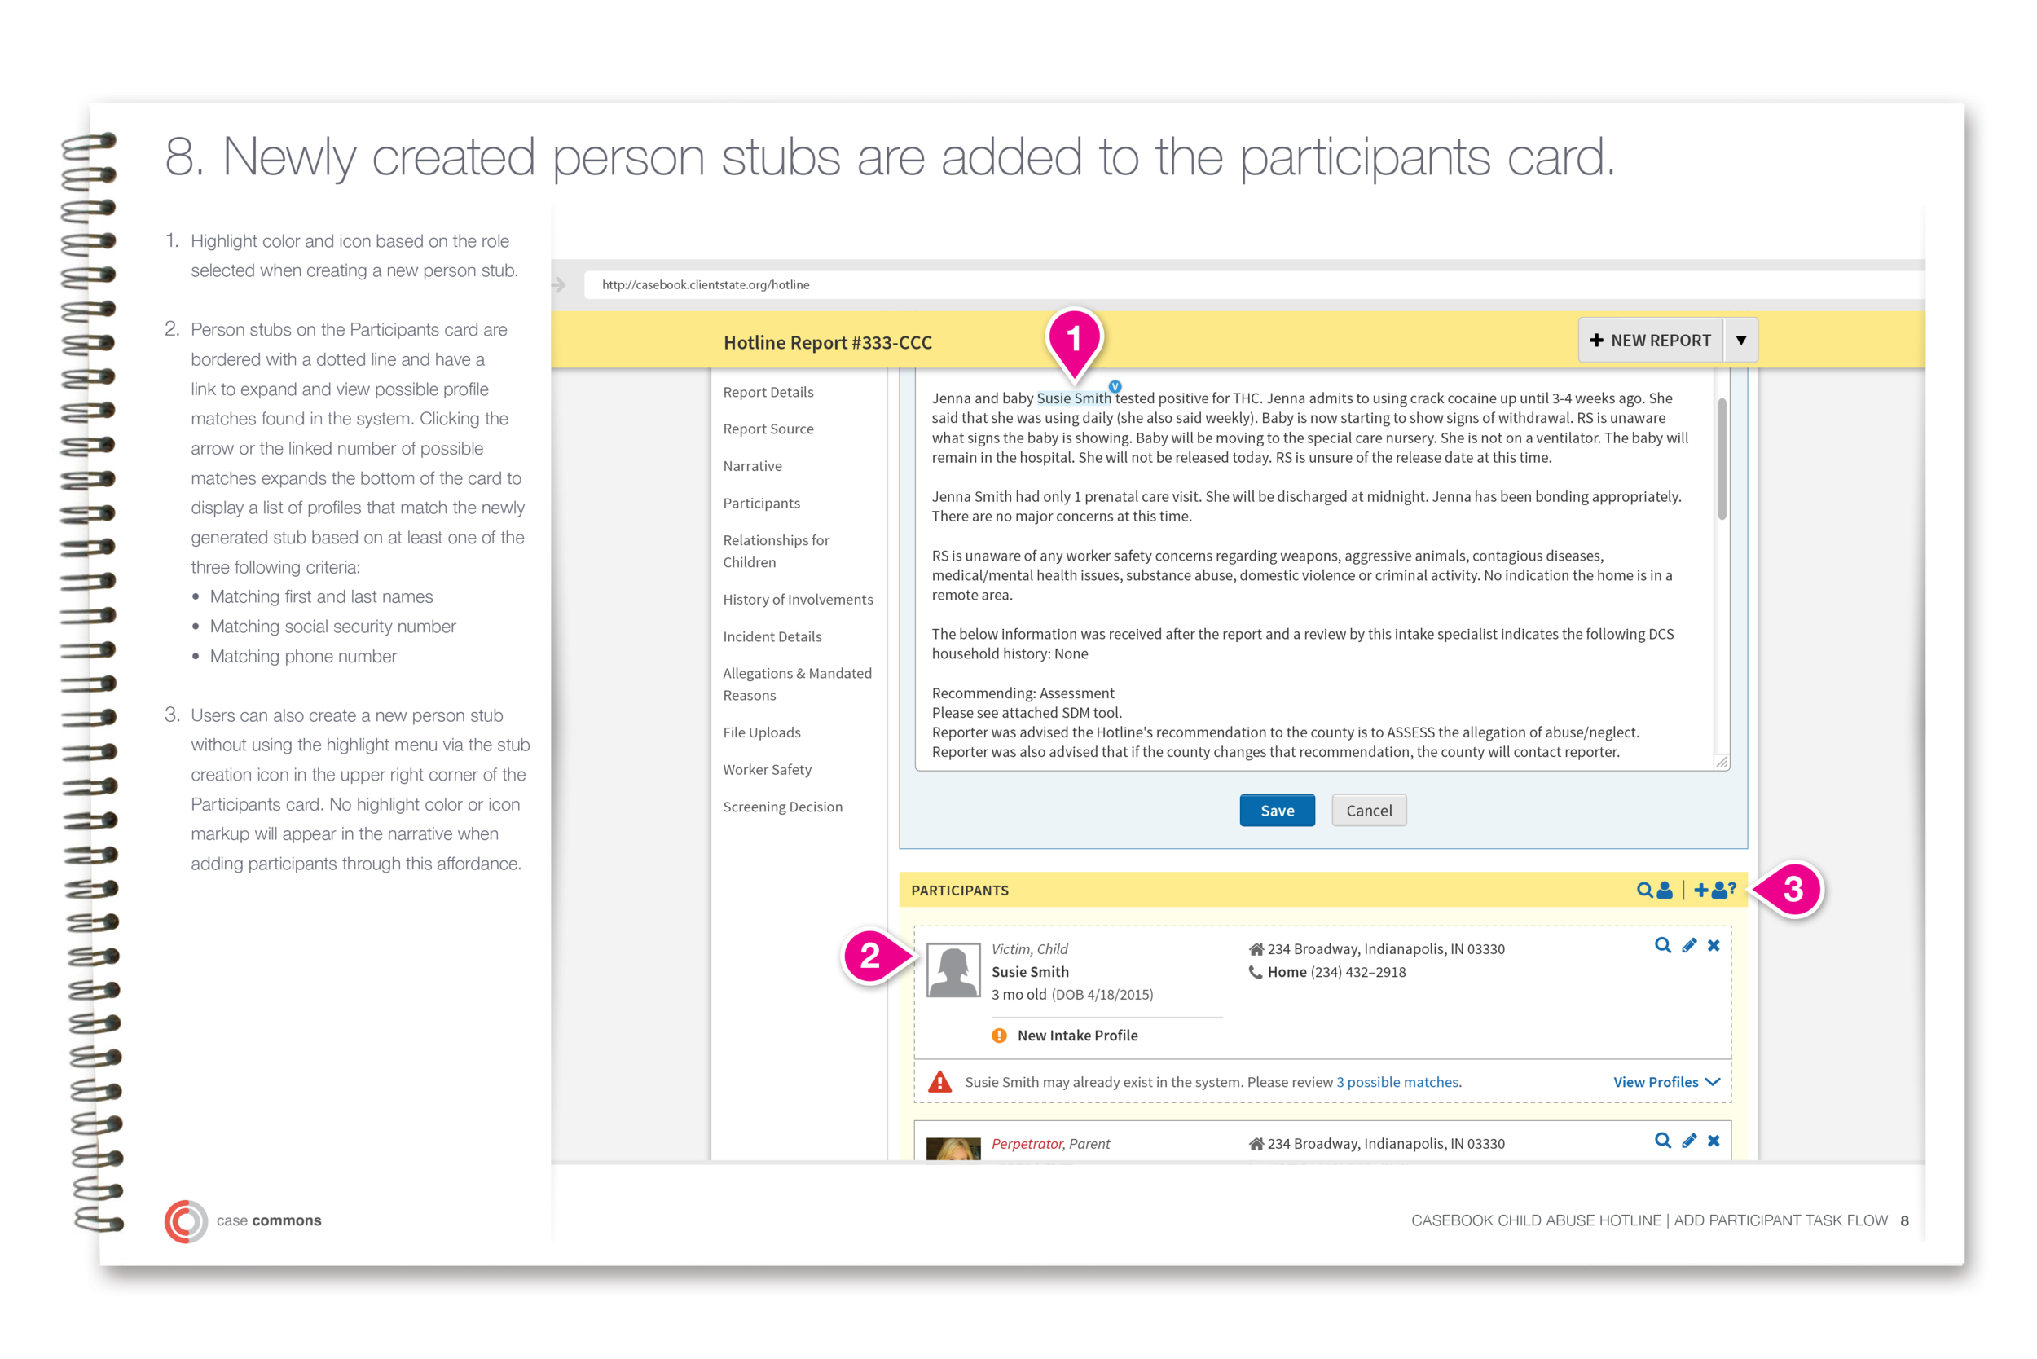
Task: Go to Participants section
Action: (x=761, y=504)
